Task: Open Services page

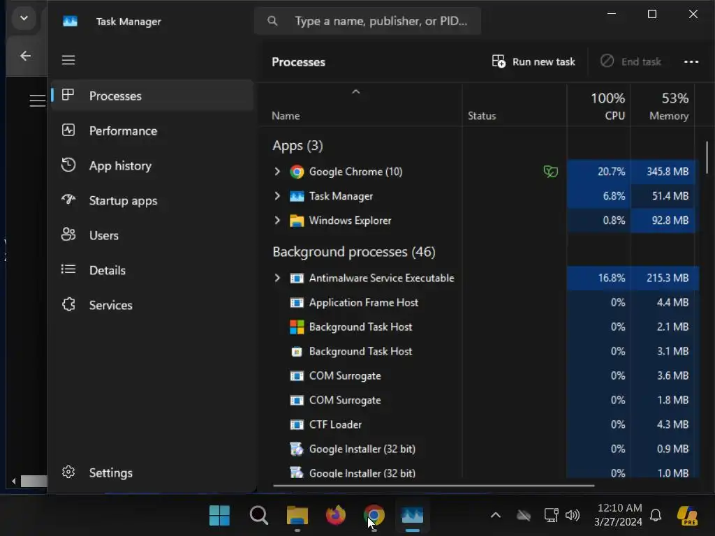Action: coord(153,305)
